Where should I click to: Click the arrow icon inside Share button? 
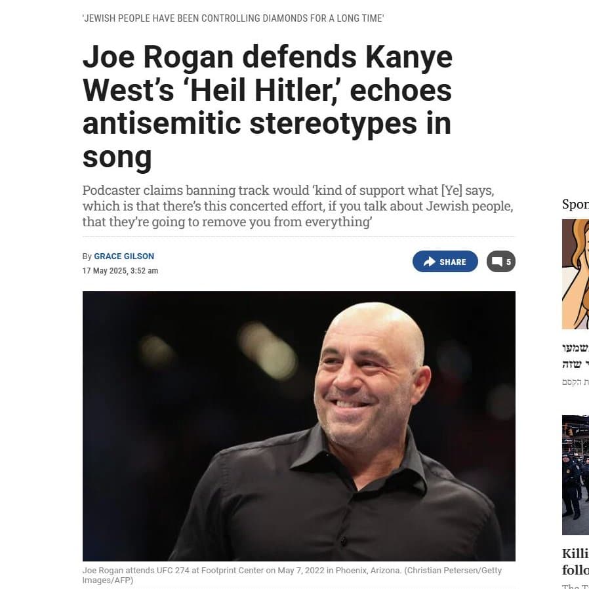point(429,262)
